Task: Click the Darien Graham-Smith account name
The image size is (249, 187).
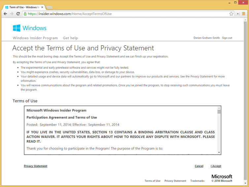Action: (206, 38)
